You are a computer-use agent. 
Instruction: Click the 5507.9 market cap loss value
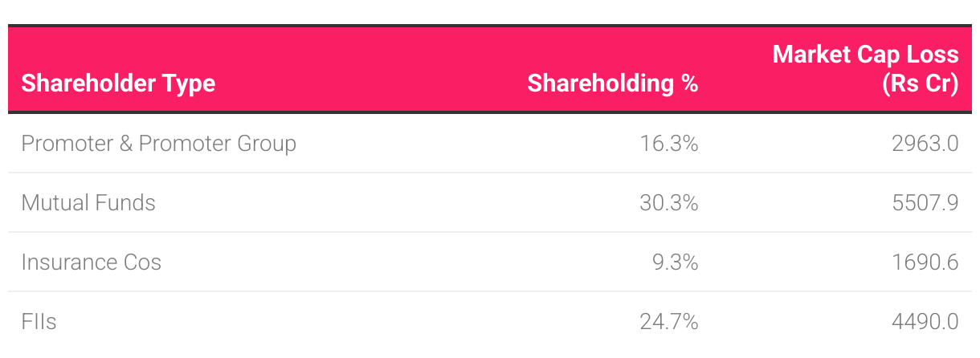click(x=924, y=203)
